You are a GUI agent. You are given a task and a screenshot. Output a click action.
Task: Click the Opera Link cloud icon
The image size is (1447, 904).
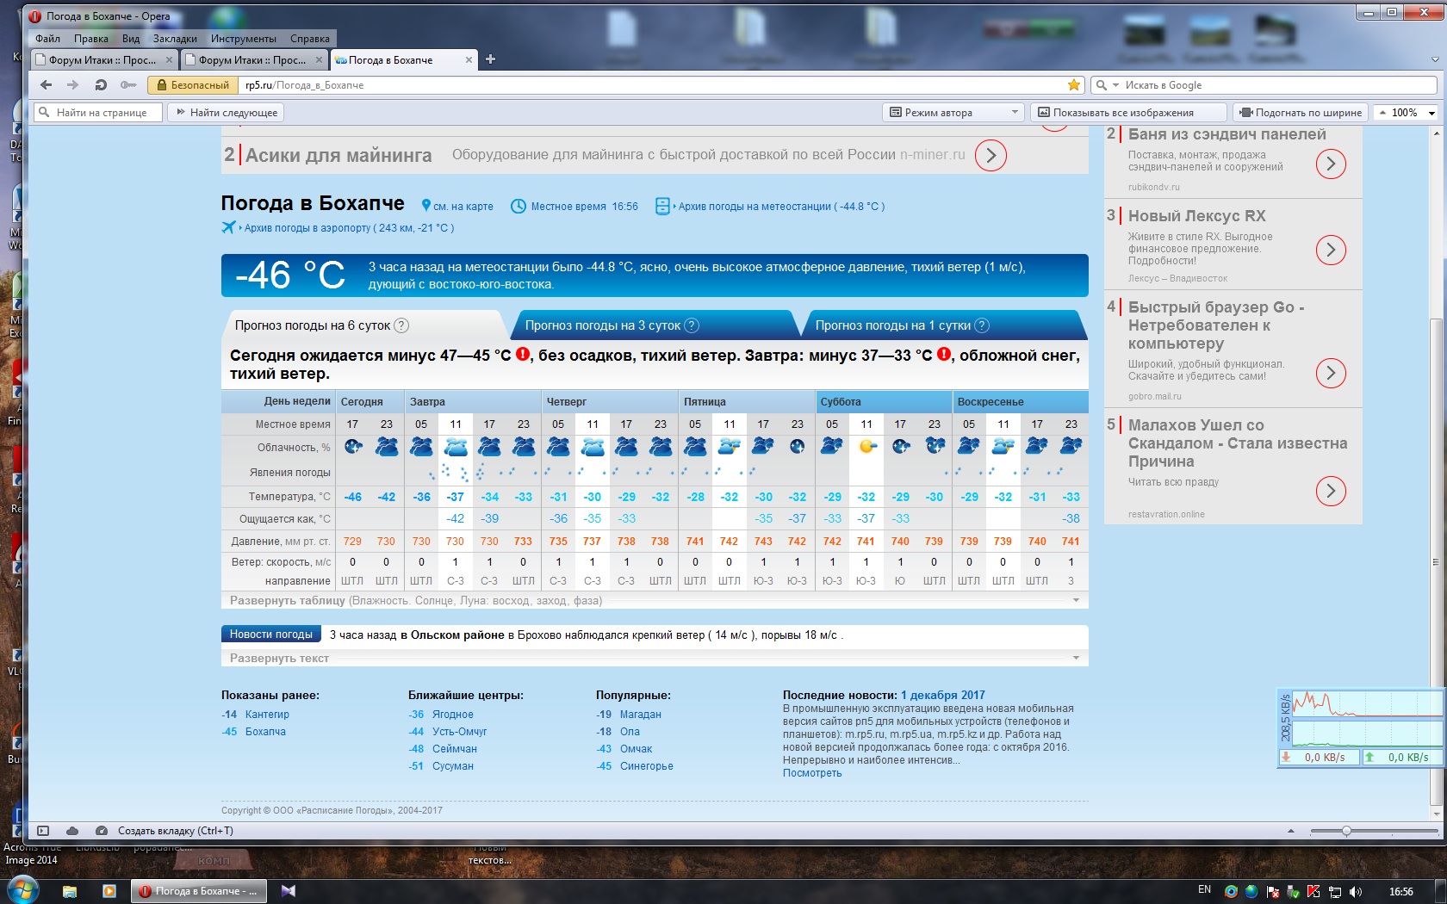72,831
